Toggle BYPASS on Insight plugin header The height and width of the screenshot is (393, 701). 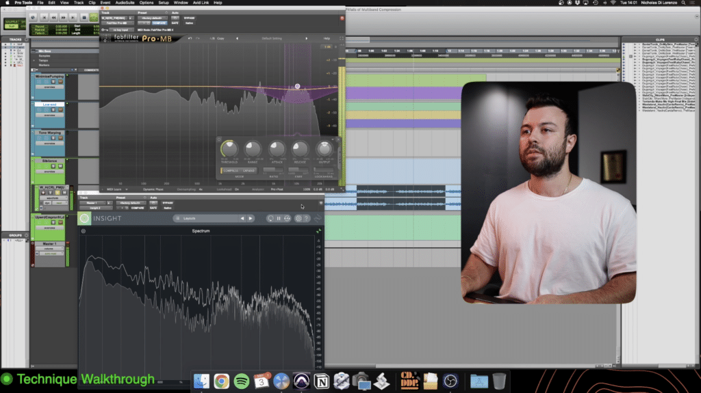coord(168,203)
